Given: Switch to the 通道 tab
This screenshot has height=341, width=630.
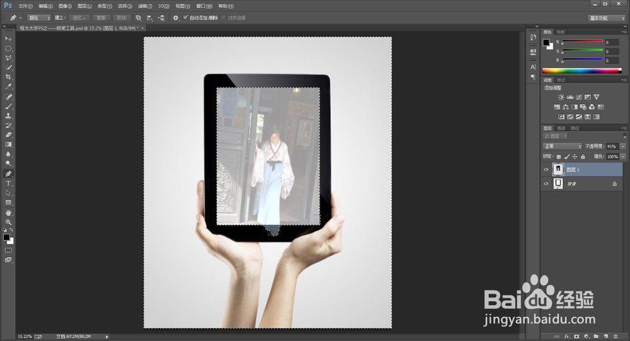Looking at the screenshot, I should [x=561, y=129].
